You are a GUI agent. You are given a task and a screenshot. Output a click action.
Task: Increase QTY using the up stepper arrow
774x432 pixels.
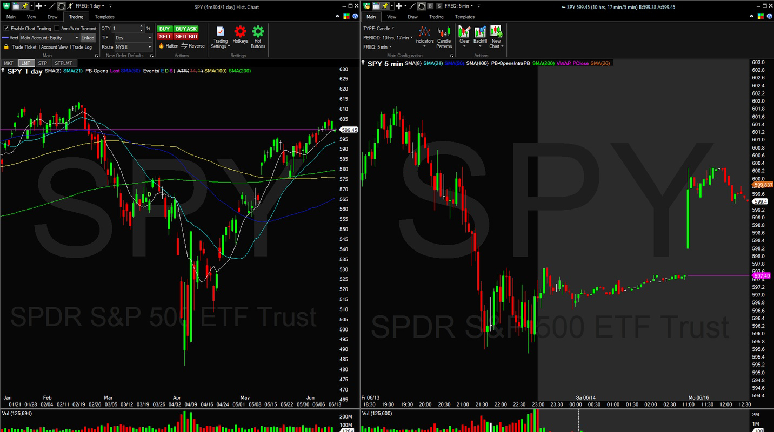tap(142, 26)
